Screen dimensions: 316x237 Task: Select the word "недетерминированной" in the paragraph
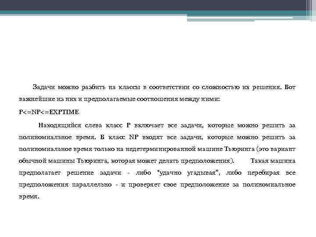tap(161, 149)
